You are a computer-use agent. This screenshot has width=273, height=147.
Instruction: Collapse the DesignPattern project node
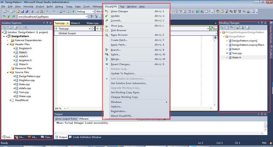[4, 36]
